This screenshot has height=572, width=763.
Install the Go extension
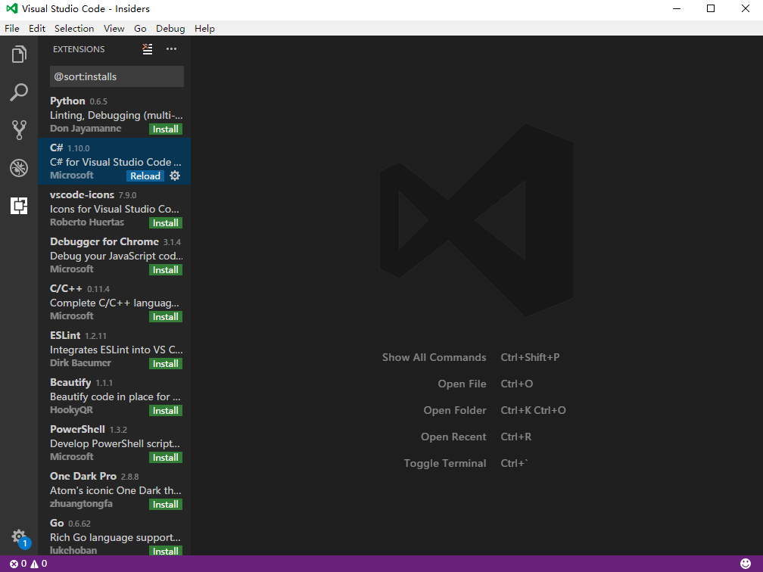(x=166, y=551)
